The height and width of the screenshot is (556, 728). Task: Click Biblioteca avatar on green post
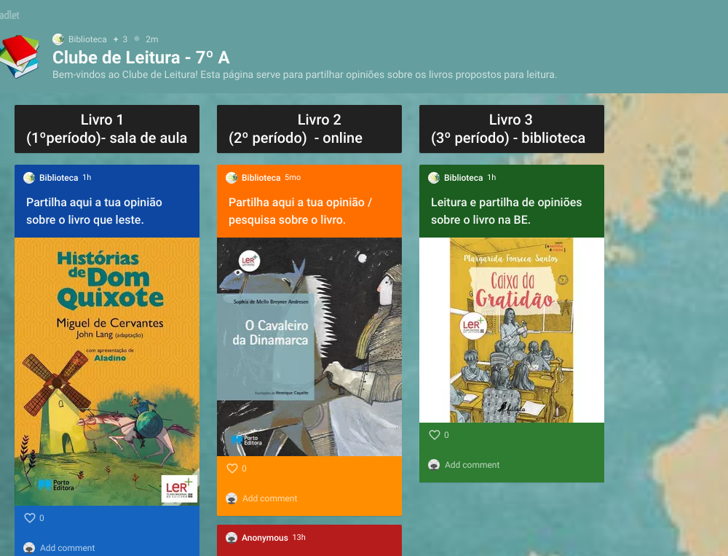(x=434, y=178)
